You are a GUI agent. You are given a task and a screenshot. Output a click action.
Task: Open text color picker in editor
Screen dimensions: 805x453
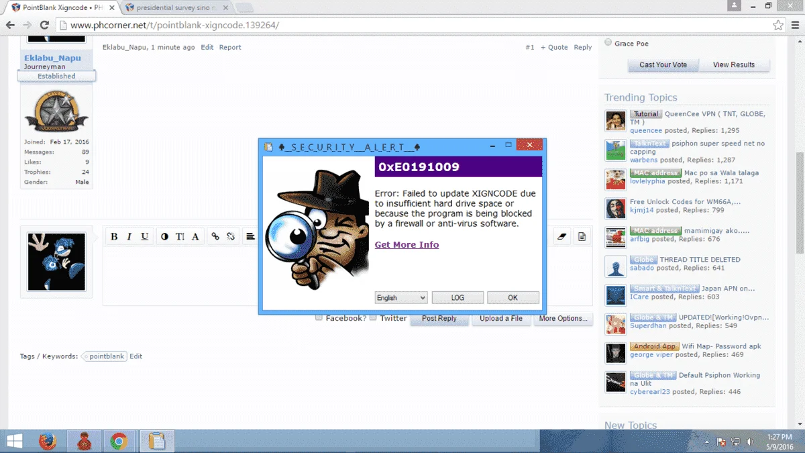(165, 236)
